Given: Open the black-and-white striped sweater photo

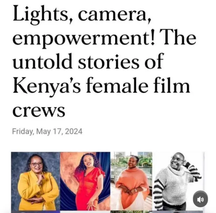Looking at the screenshot, I should point(177,181).
